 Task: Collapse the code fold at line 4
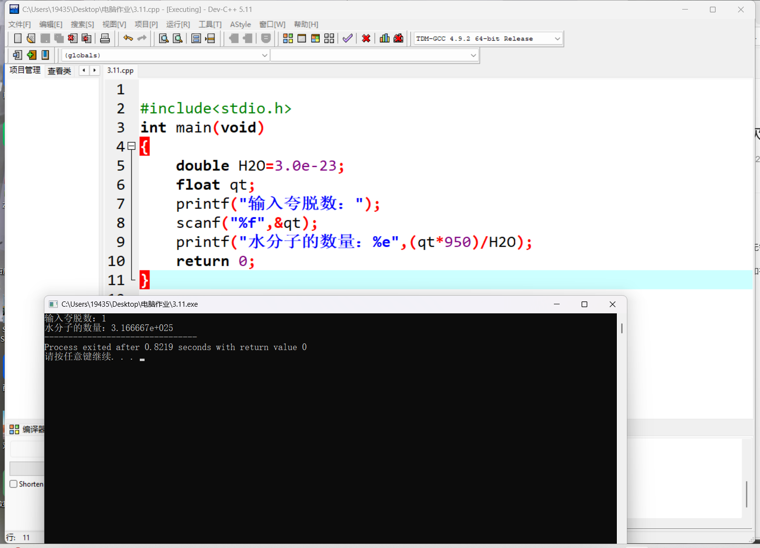[132, 146]
